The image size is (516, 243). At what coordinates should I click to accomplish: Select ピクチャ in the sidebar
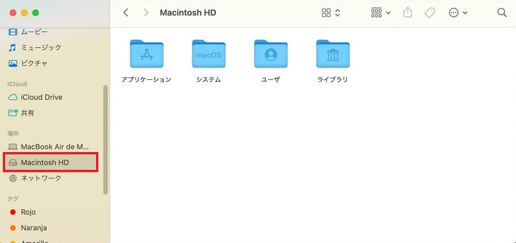tap(28, 63)
